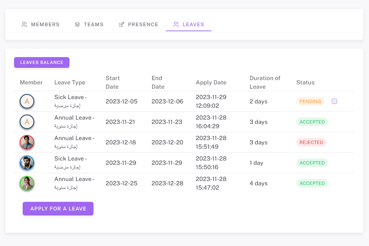Screen dimensions: 369x246
Task: Click the red-bordered member avatar
Action: pyautogui.click(x=27, y=142)
